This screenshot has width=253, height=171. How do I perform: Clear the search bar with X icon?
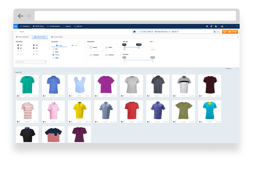[218, 32]
